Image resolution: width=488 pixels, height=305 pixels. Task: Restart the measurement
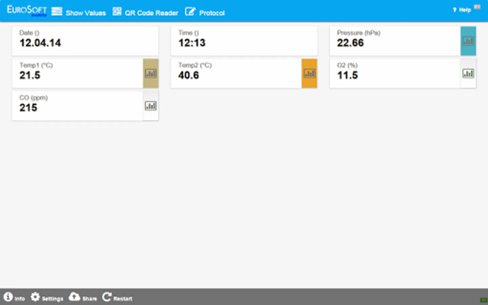pos(117,297)
